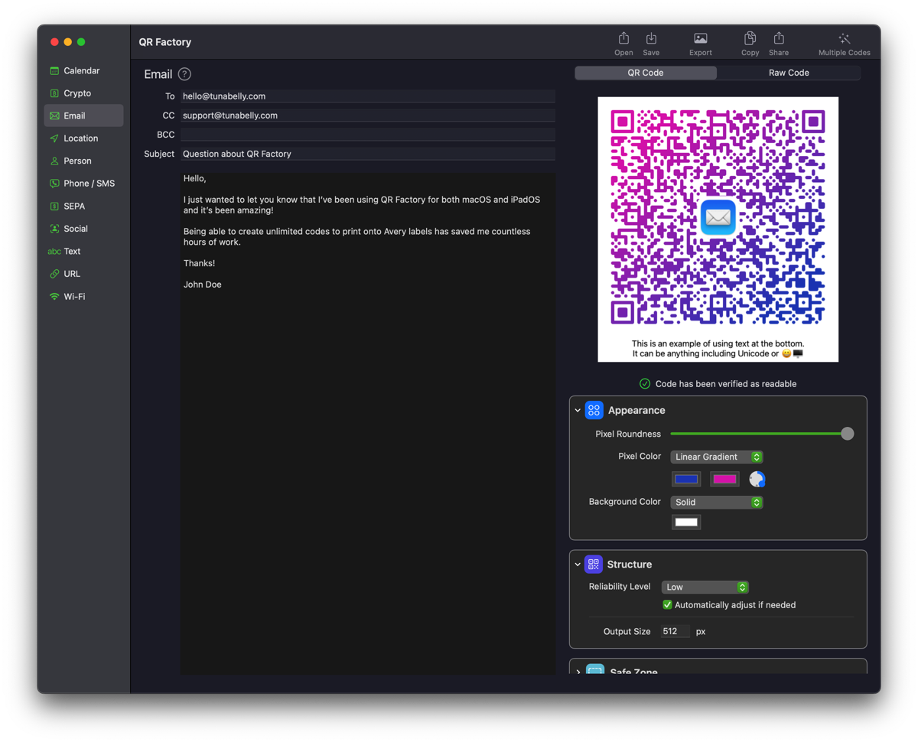
Task: Click the Email help question mark icon
Action: click(184, 74)
